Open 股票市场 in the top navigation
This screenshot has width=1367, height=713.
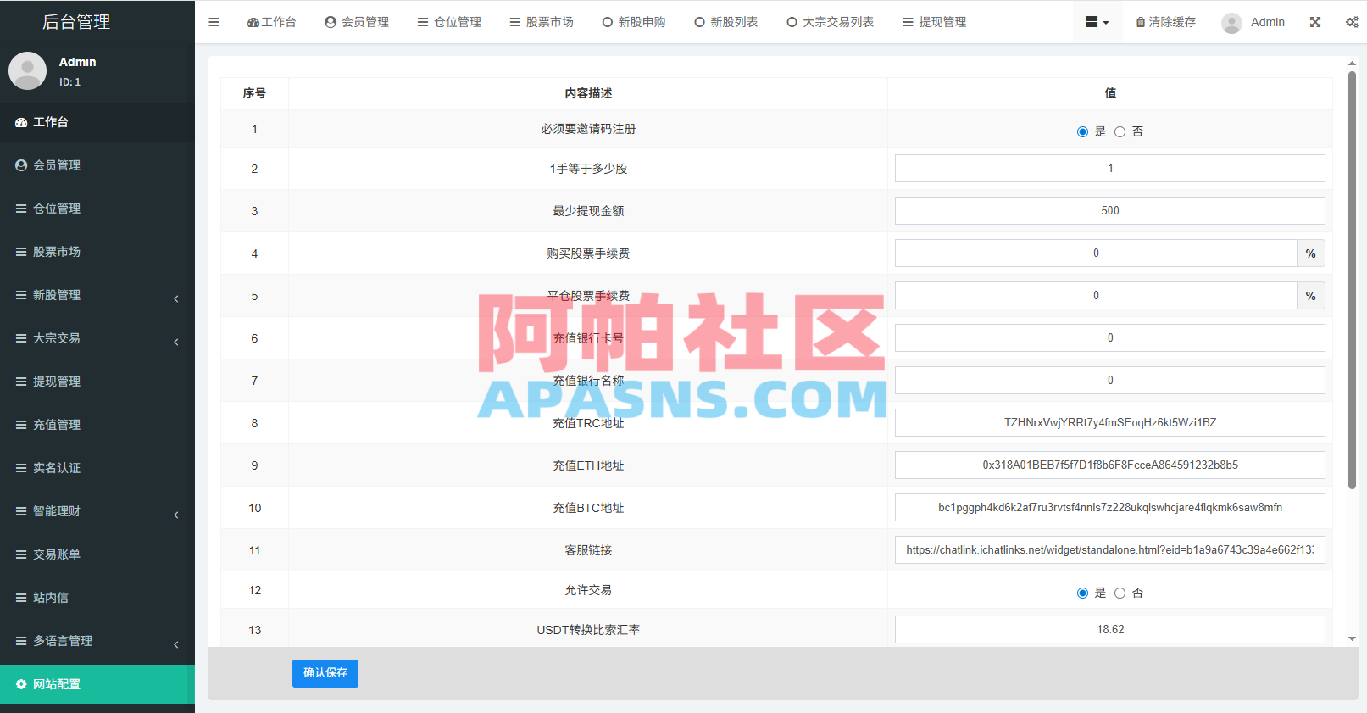pyautogui.click(x=542, y=22)
